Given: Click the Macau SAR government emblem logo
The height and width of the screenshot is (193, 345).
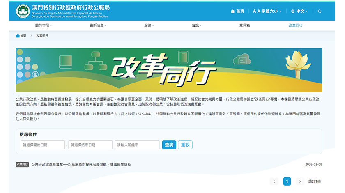Looking at the screenshot, I should [23, 11].
